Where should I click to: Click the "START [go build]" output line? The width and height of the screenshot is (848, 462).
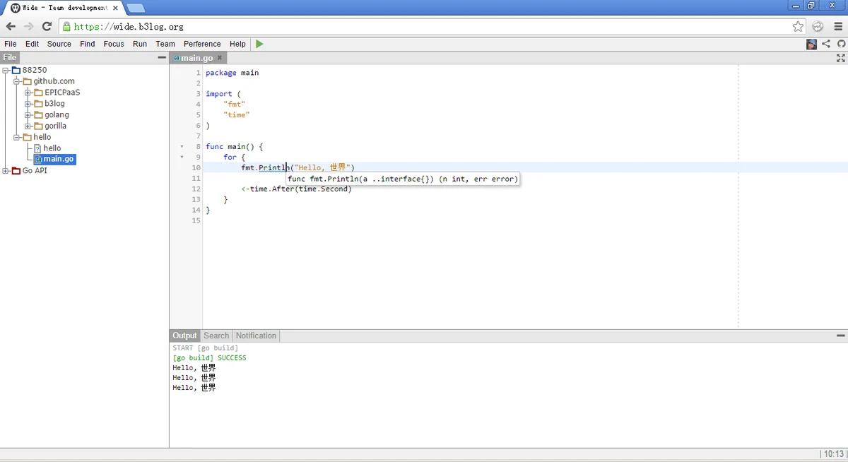click(205, 348)
